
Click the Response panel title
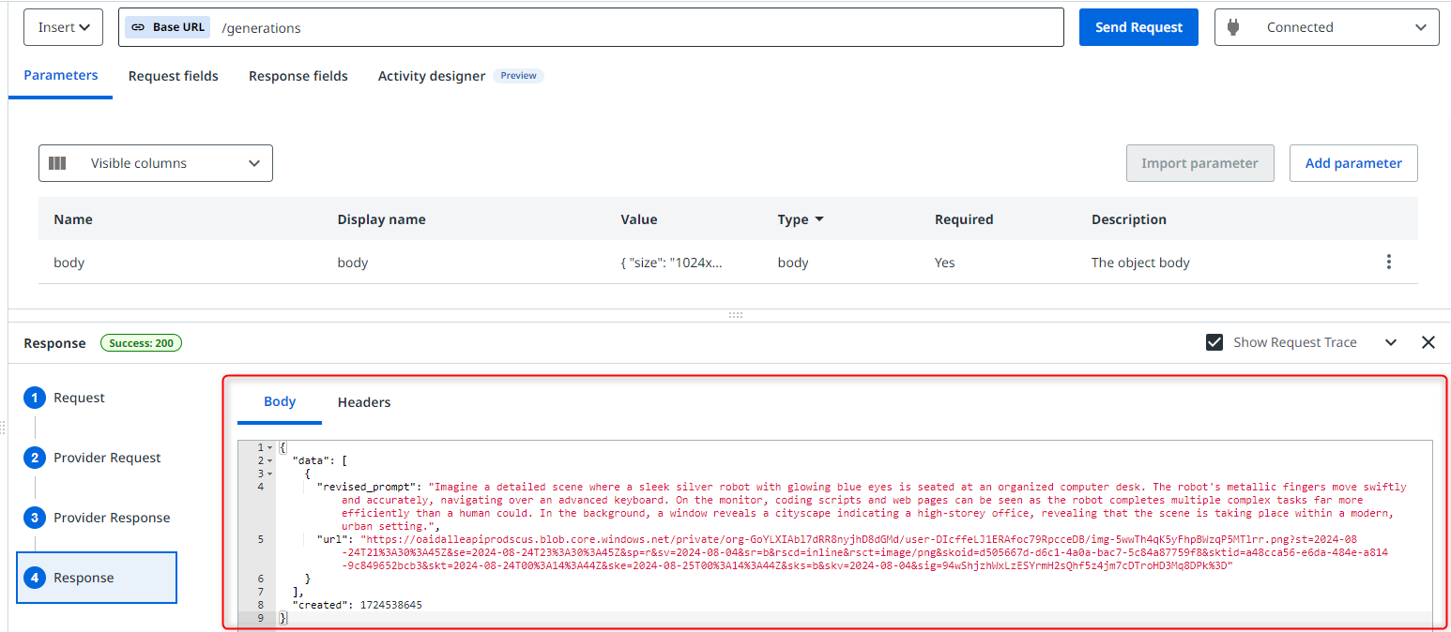click(x=54, y=343)
